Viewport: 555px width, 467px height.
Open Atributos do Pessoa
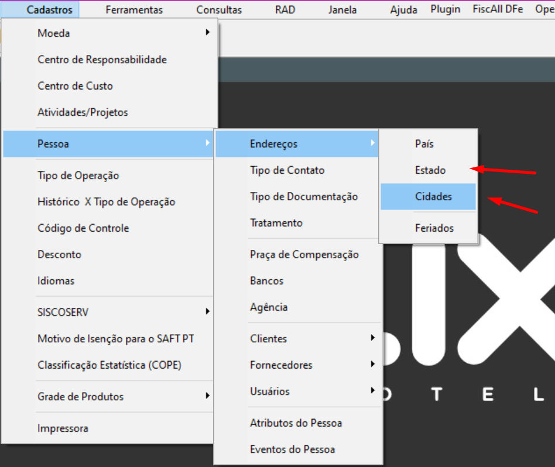click(x=299, y=423)
